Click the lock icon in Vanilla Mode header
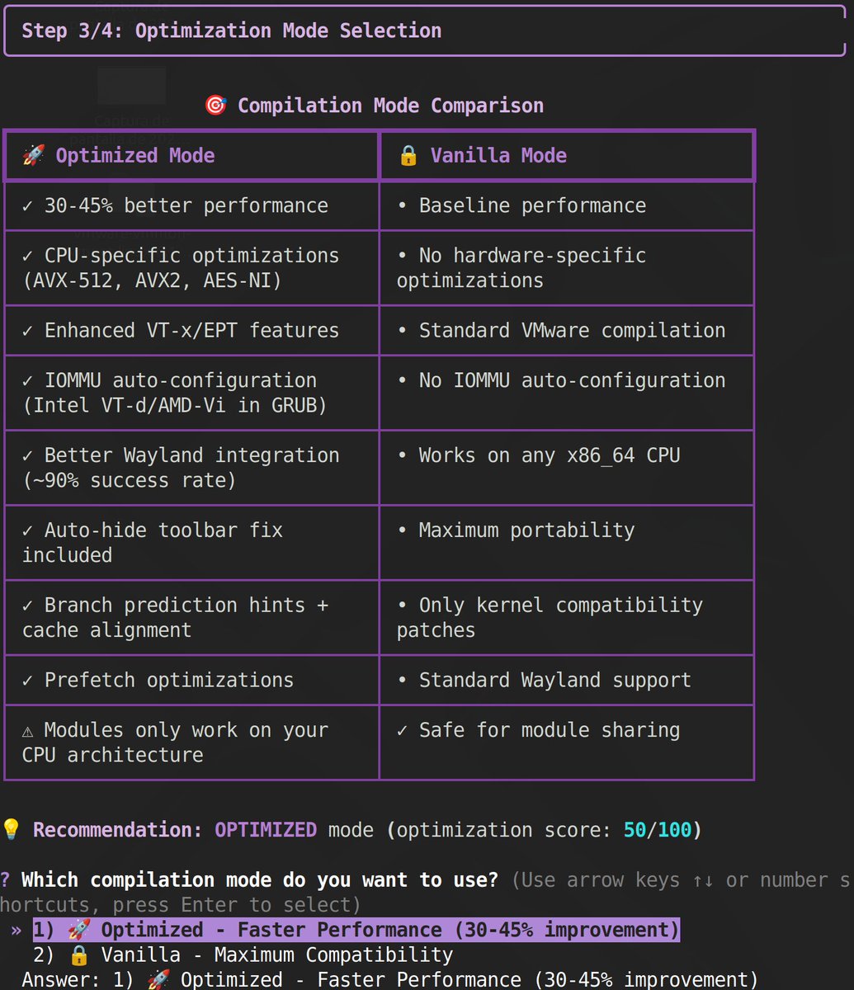The height and width of the screenshot is (990, 854). (408, 155)
